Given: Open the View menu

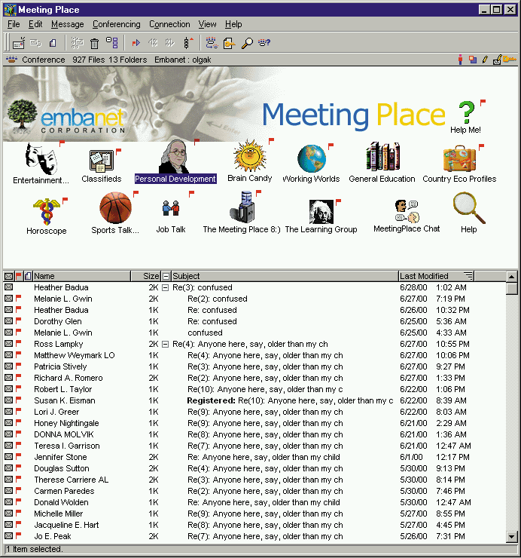Looking at the screenshot, I should pyautogui.click(x=207, y=24).
